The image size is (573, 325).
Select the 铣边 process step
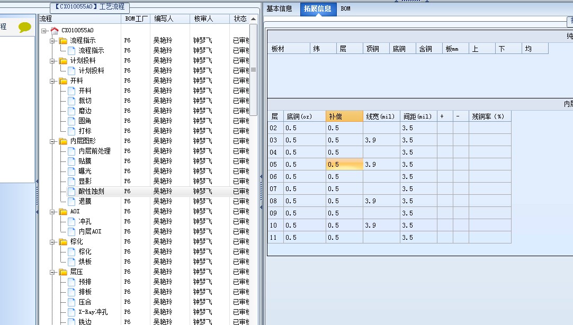(x=85, y=321)
